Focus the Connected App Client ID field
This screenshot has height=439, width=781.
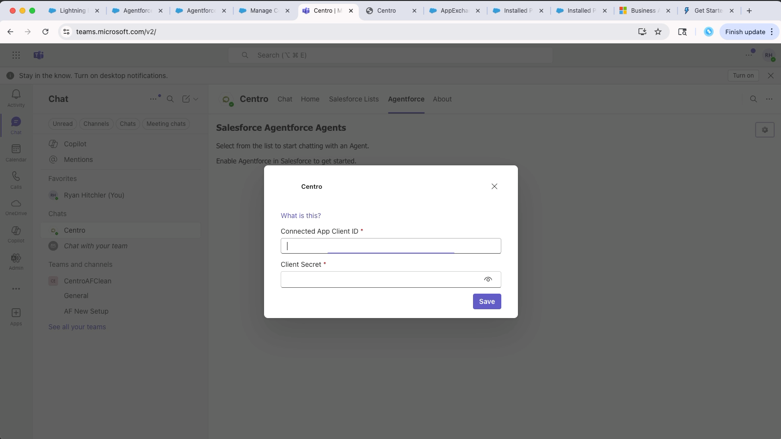click(x=391, y=246)
